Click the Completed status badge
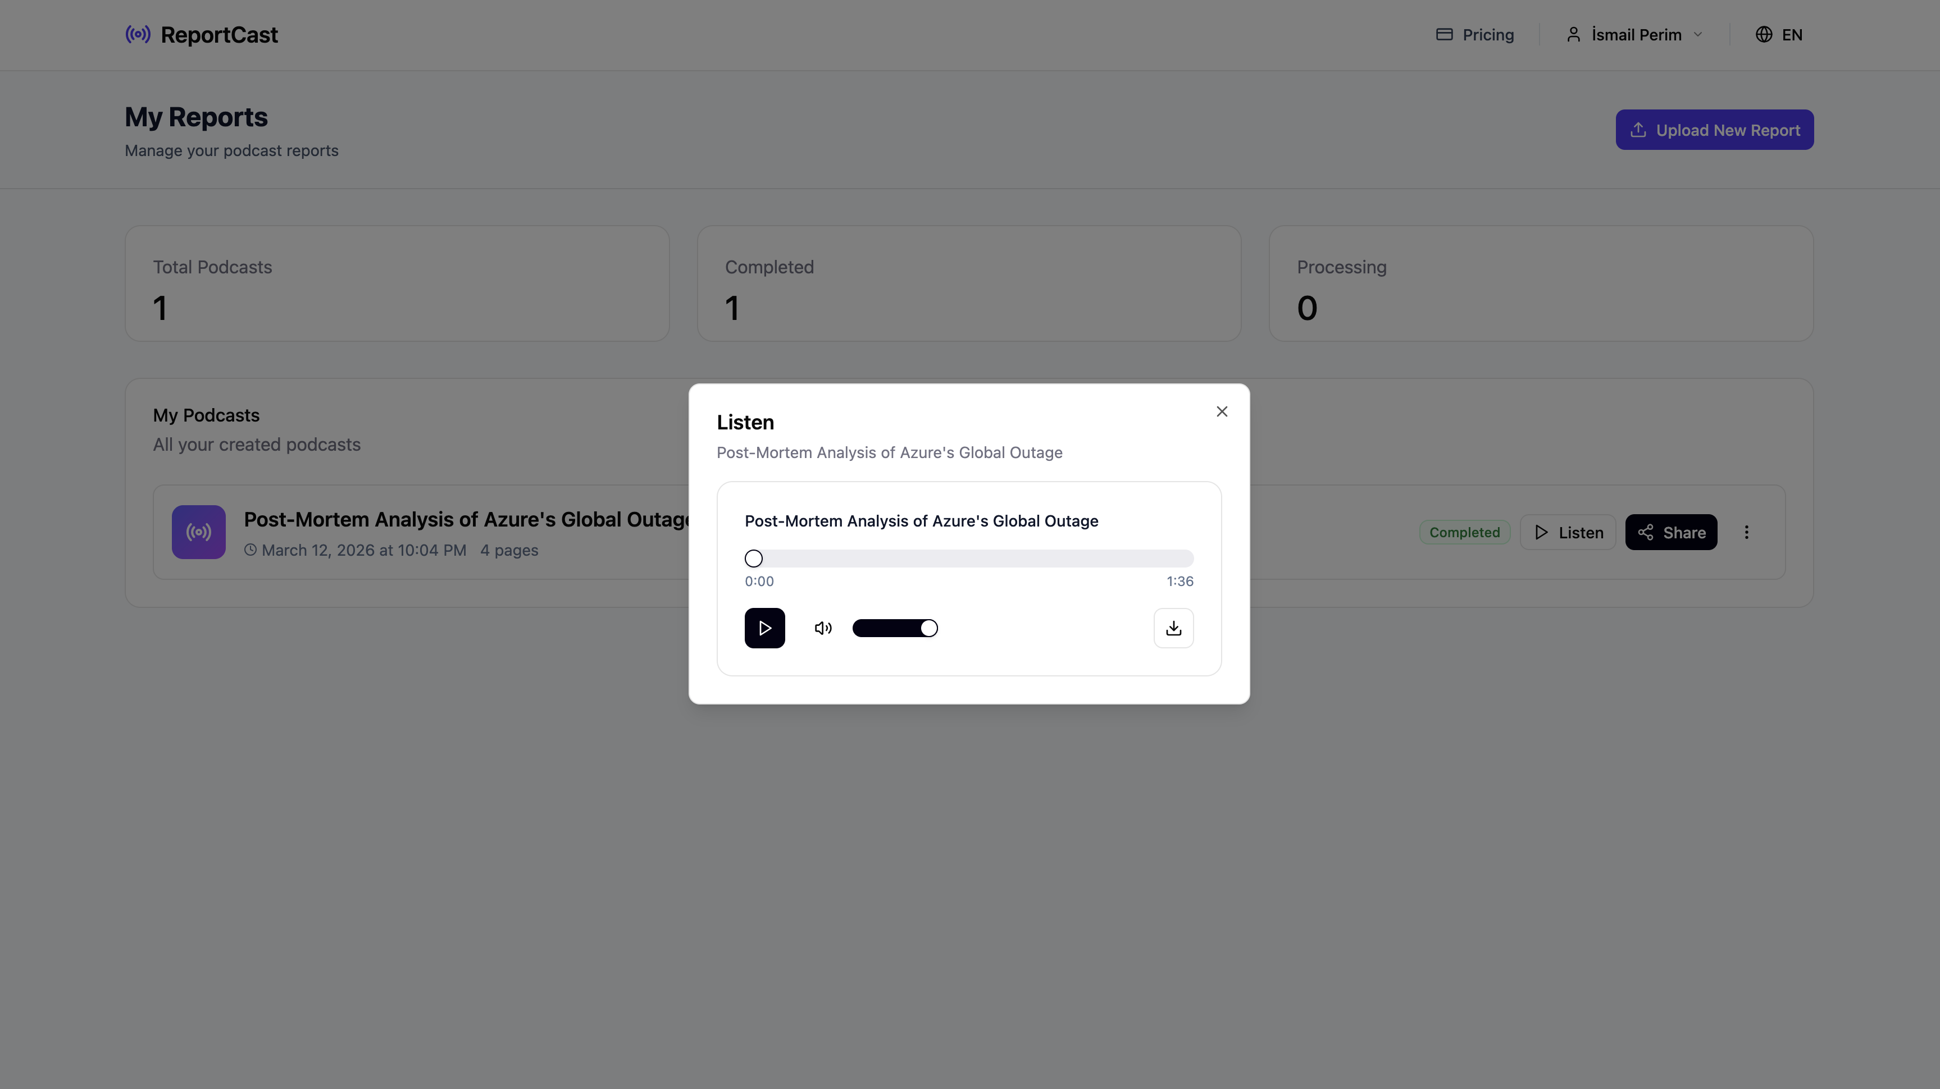The width and height of the screenshot is (1940, 1089). [1464, 532]
